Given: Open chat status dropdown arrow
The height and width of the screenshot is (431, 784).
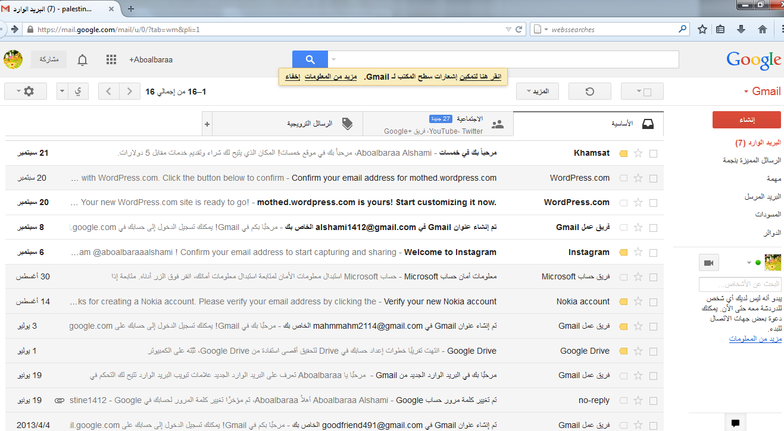Looking at the screenshot, I should (749, 262).
